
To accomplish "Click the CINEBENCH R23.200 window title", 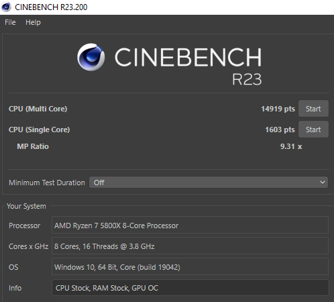I will [51, 7].
